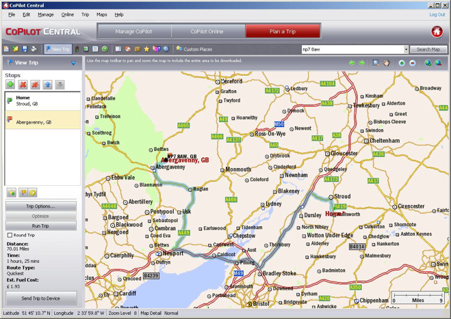This screenshot has height=319, width=451.
Task: Zoom out the map with the red minus circle
Action: point(413,63)
